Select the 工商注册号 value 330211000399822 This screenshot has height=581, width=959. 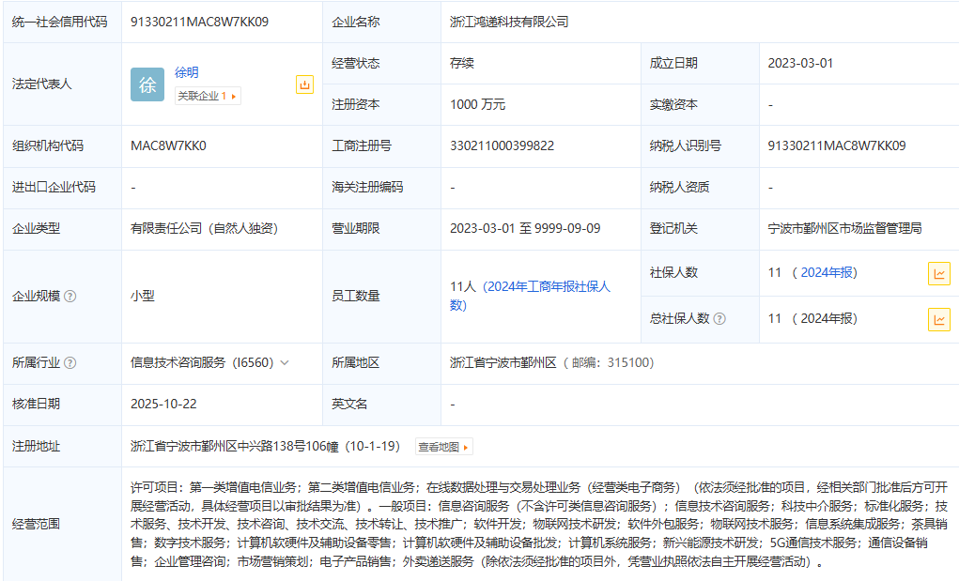502,146
